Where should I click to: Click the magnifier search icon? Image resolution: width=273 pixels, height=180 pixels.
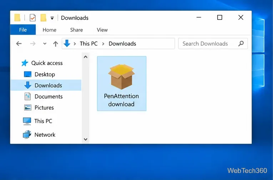click(241, 43)
